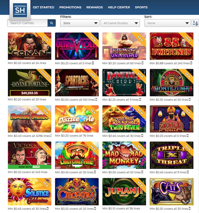199x213 pixels.
Task: Navigate to Sports section
Action: pos(141,7)
